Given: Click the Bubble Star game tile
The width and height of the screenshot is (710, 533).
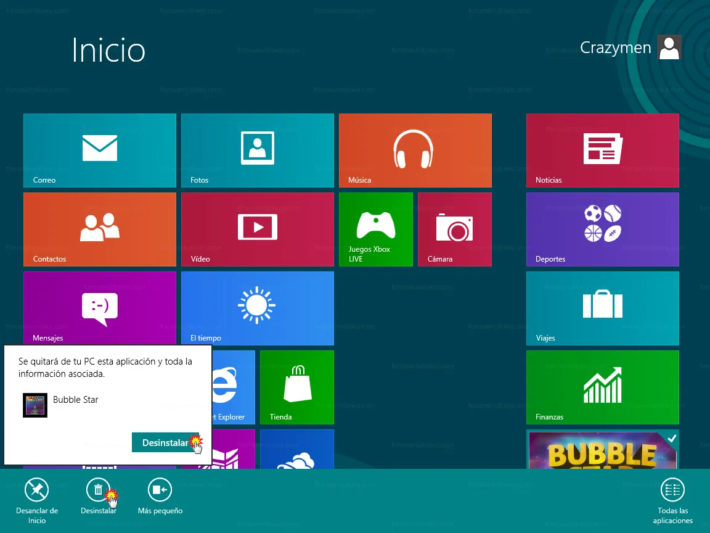Looking at the screenshot, I should click(x=603, y=449).
